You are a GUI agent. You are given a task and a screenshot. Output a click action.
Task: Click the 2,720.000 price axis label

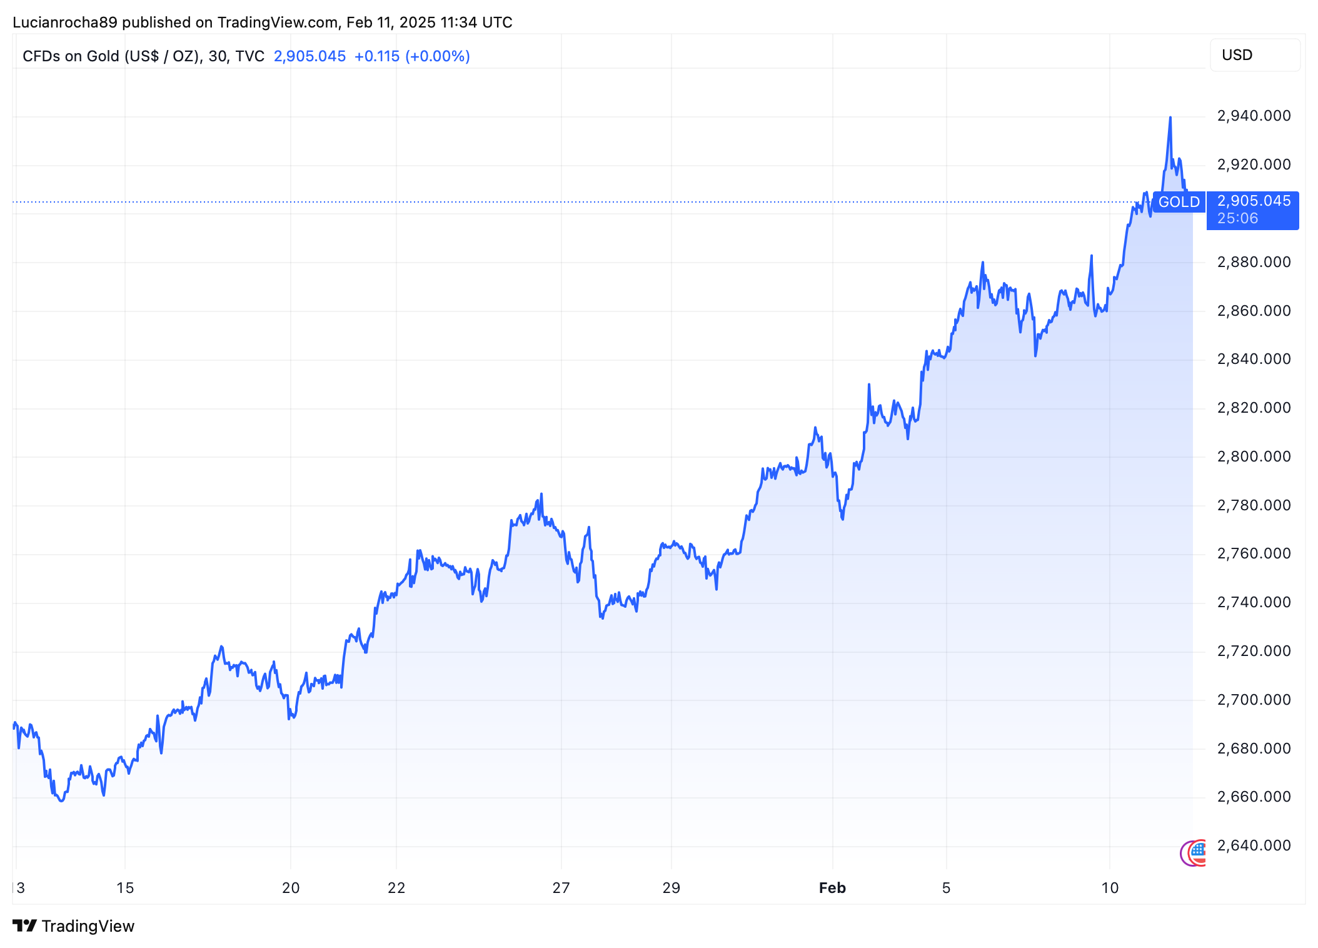[1254, 651]
